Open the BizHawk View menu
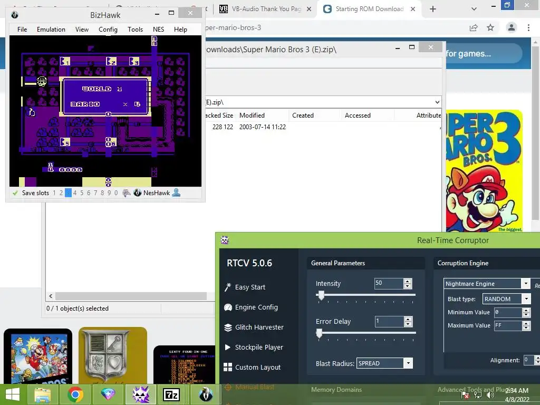 coord(82,30)
